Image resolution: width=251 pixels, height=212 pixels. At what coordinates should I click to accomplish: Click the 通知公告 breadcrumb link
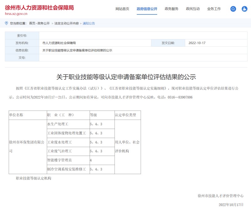(x=89, y=23)
